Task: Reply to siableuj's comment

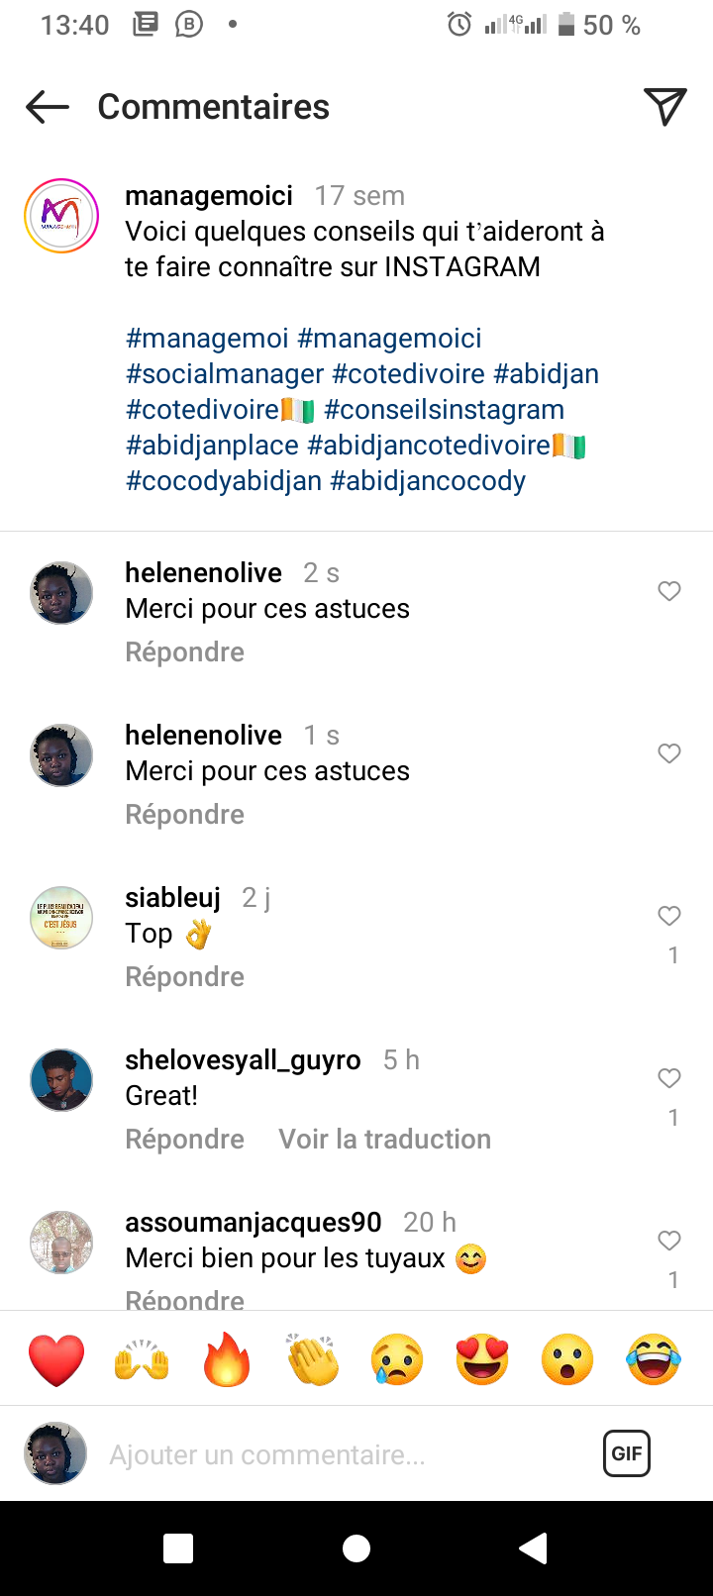Action: [x=184, y=977]
